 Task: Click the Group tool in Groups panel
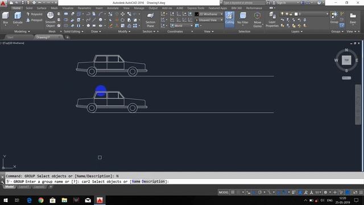(x=334, y=18)
